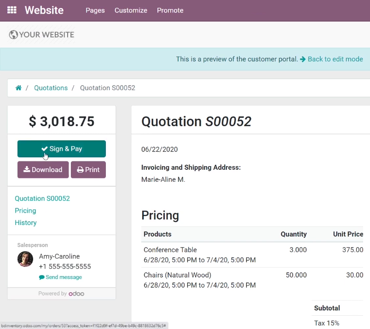This screenshot has height=329, width=370.
Task: Download the quotation PDF
Action: (x=43, y=169)
